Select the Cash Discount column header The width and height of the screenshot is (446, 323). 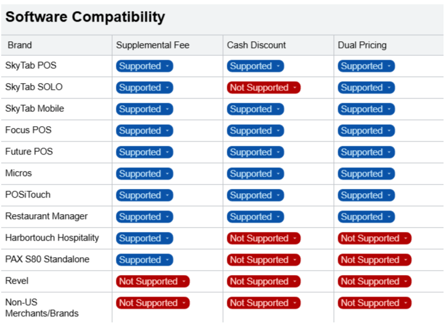coord(256,45)
